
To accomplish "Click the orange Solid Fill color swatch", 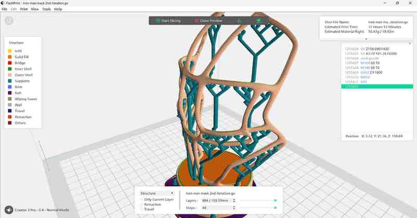I will click(10, 57).
